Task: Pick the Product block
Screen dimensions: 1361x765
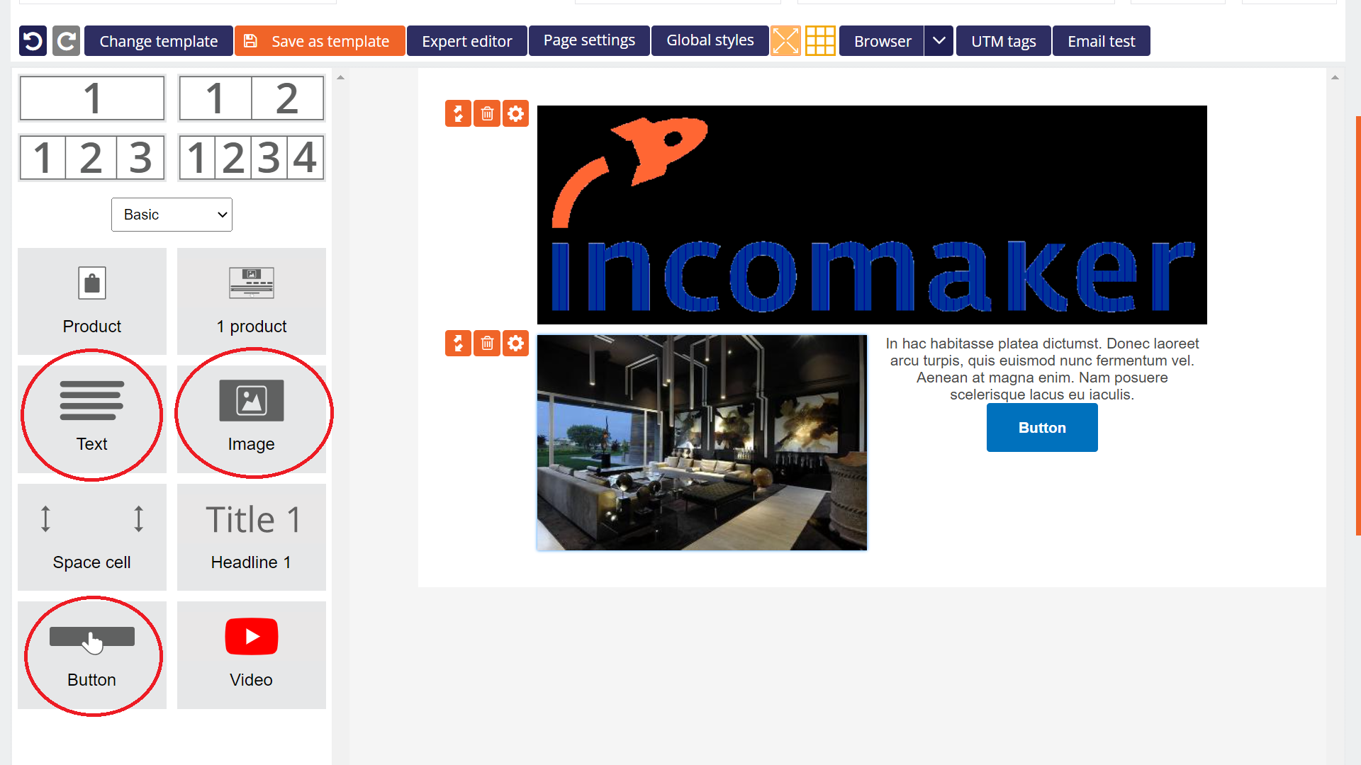Action: [92, 301]
